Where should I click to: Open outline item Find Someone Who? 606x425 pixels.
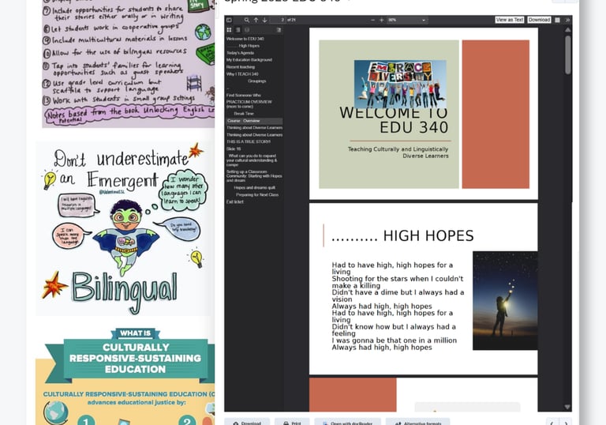click(244, 96)
